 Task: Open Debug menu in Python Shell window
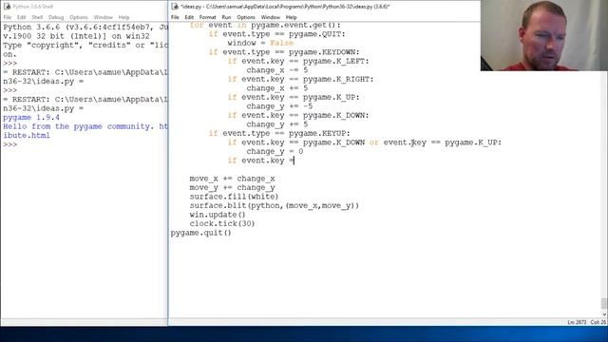56,17
